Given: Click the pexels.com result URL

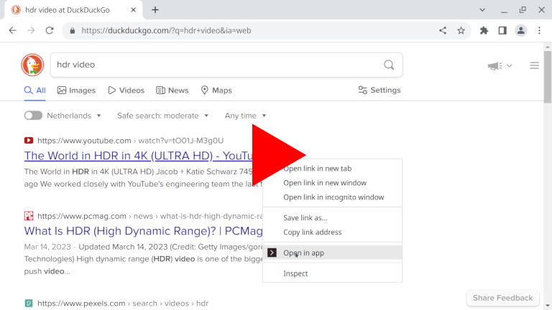Looking at the screenshot, I should click(x=123, y=303).
